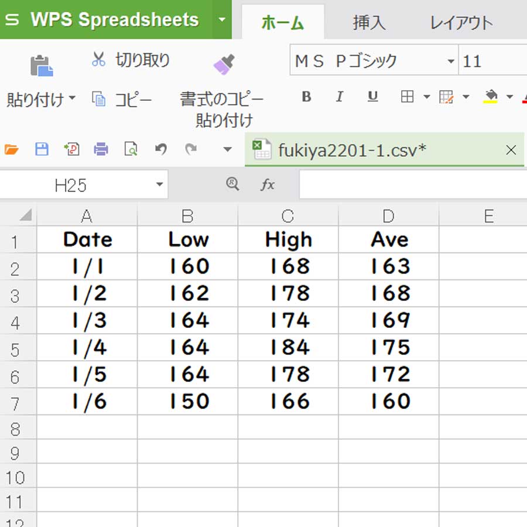This screenshot has width=527, height=527.
Task: Print the sheet using the printer icon
Action: click(101, 149)
